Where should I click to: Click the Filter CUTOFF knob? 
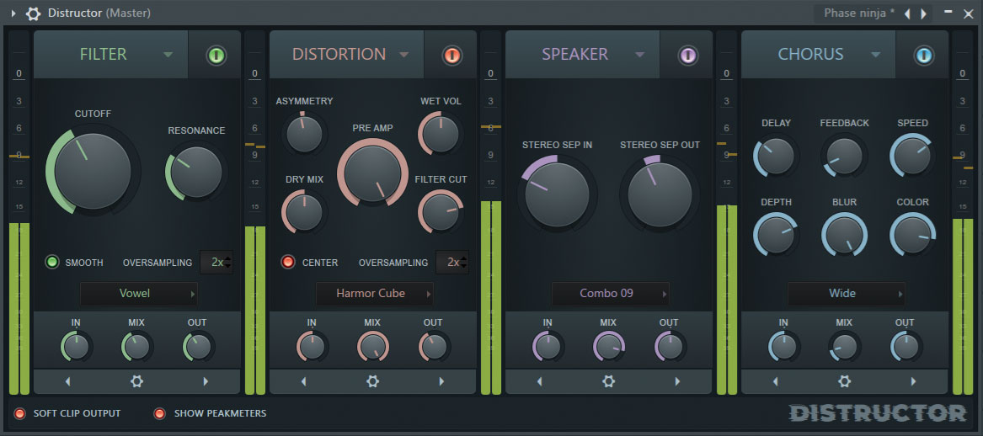(92, 170)
